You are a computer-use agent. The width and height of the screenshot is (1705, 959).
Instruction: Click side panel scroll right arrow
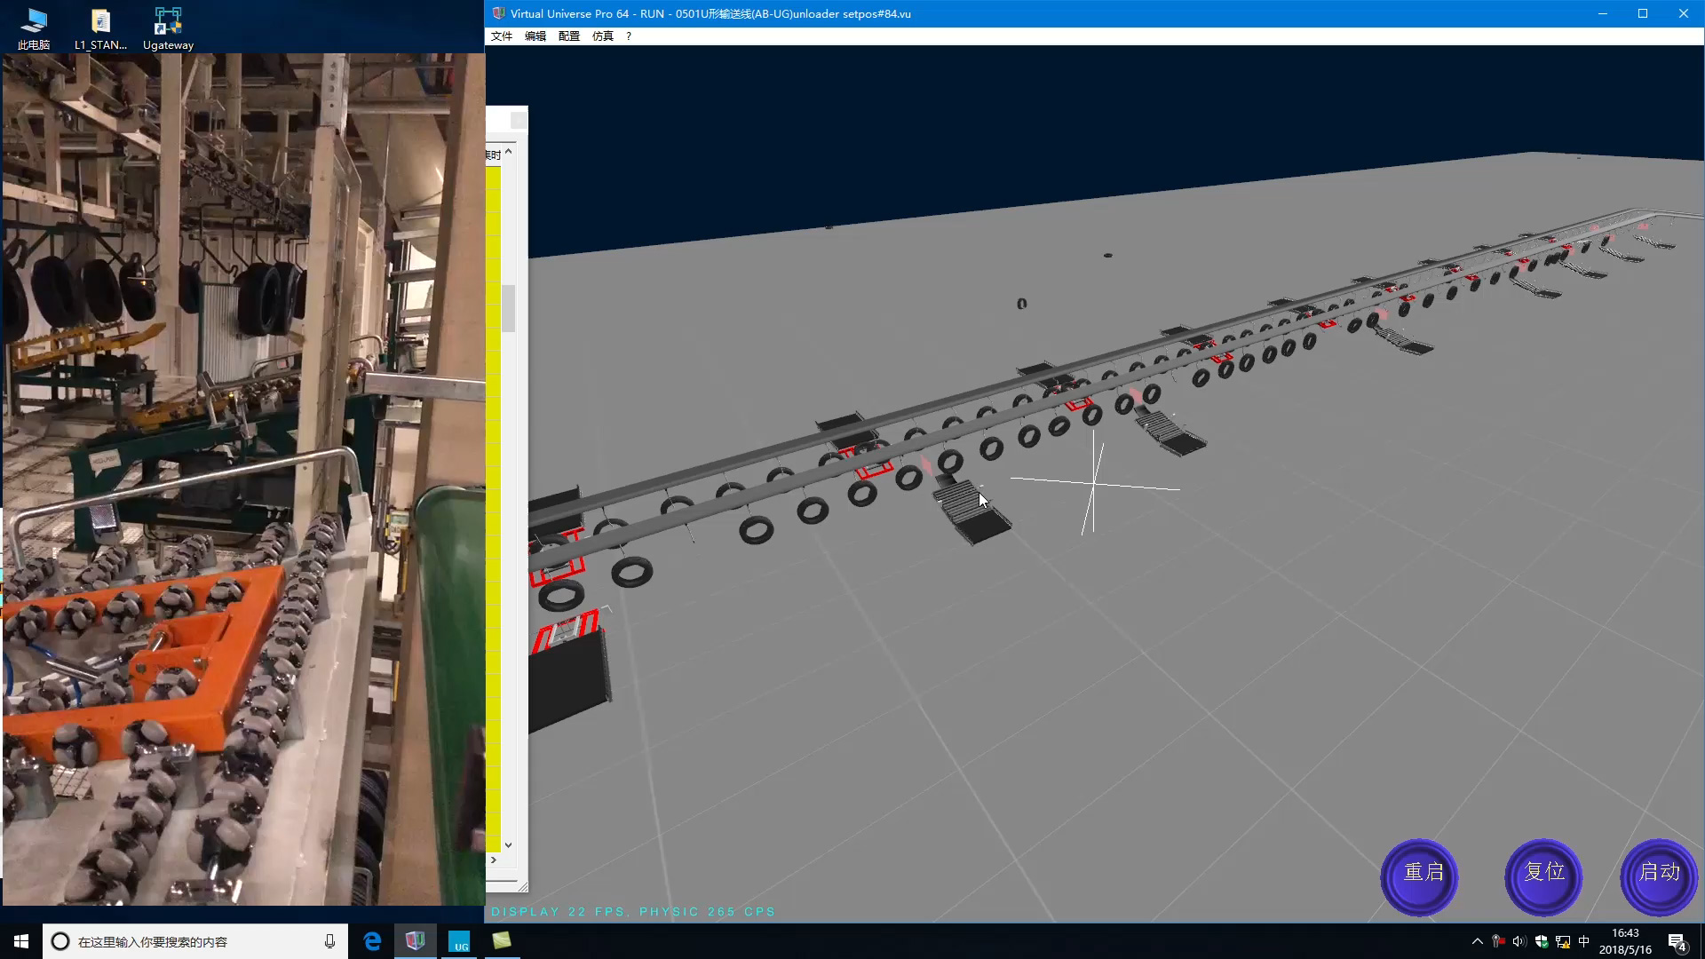point(494,860)
